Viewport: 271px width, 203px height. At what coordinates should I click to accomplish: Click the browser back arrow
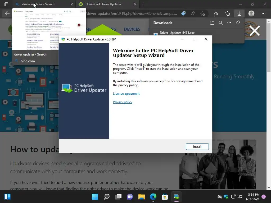pos(7,13)
